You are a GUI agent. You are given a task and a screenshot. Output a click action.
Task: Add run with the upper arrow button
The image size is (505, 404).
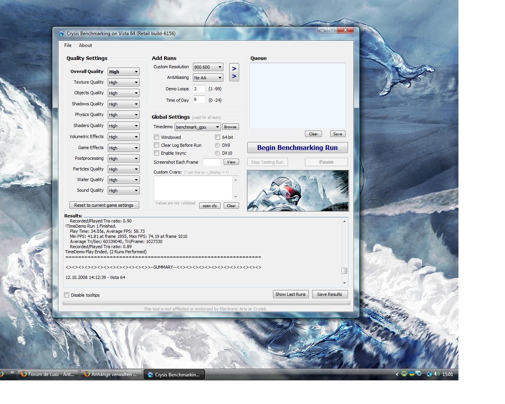coord(234,69)
